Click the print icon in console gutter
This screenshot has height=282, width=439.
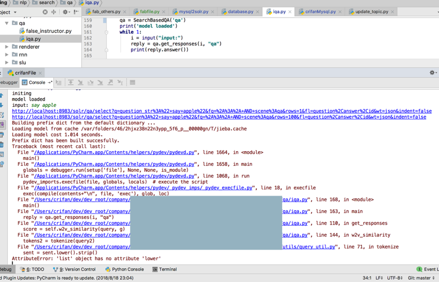(x=2, y=135)
